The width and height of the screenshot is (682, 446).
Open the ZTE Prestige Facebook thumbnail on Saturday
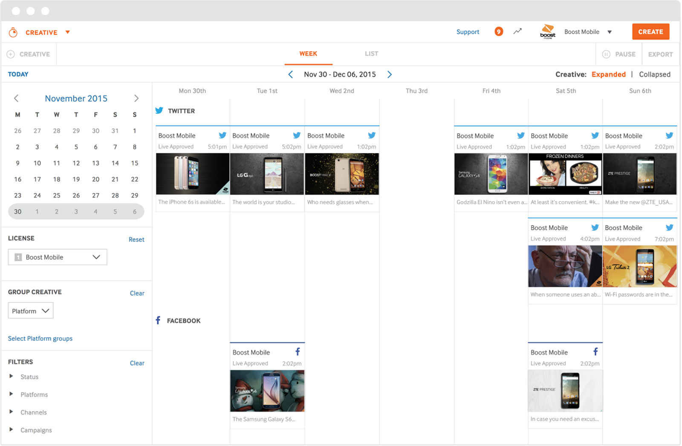click(565, 391)
